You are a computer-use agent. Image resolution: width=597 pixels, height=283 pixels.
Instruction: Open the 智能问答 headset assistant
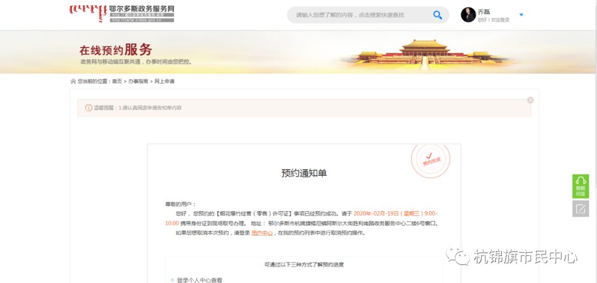580,186
